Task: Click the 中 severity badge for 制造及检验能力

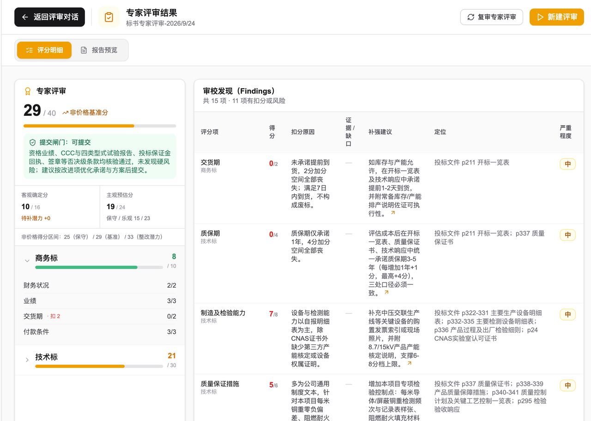Action: (x=567, y=314)
